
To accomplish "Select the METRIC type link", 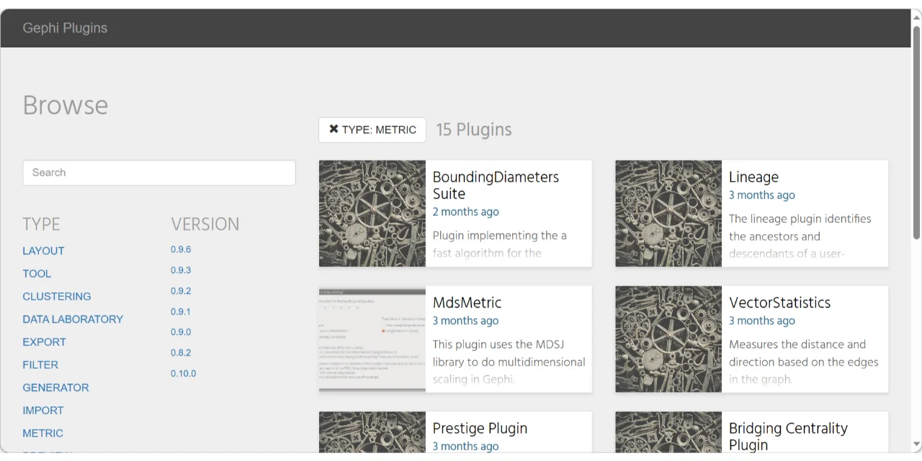I will click(42, 434).
